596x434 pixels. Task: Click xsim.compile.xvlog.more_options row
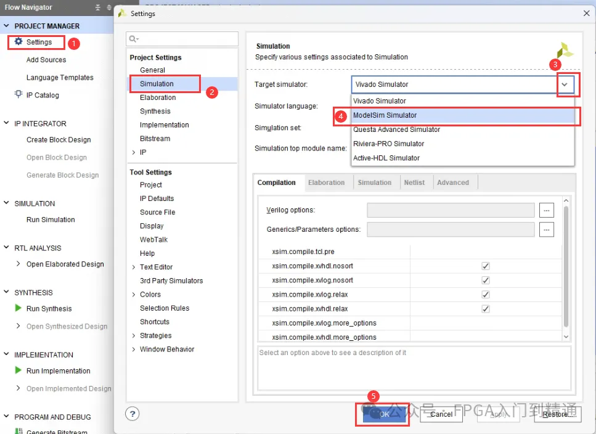(x=410, y=323)
